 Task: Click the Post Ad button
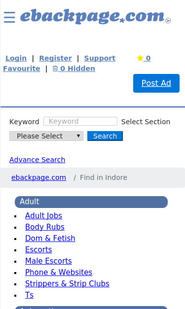(156, 83)
